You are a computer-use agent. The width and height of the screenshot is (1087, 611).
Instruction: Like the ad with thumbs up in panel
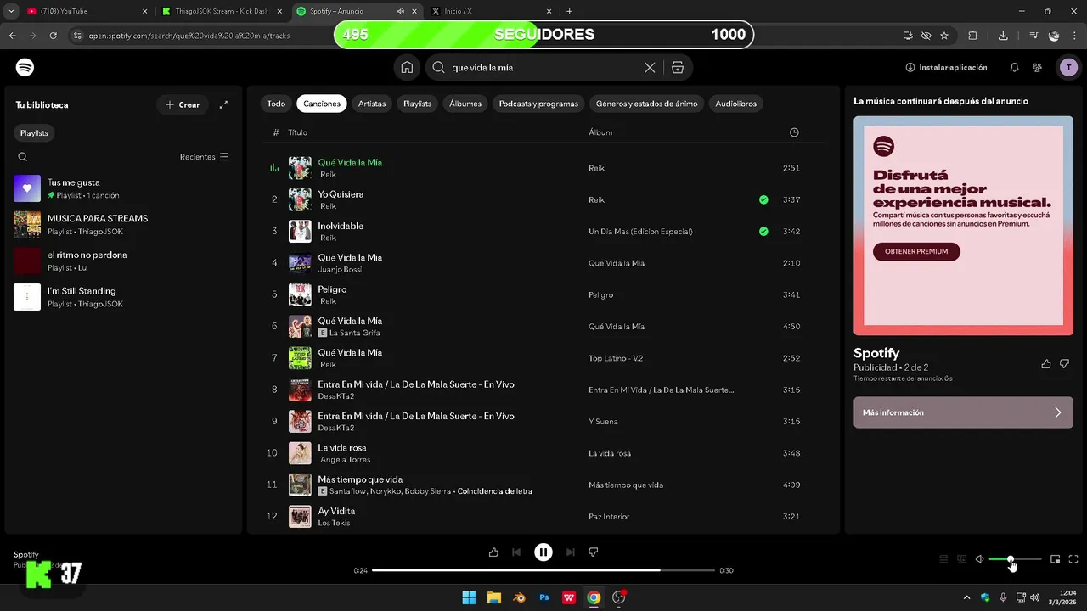[1046, 363]
